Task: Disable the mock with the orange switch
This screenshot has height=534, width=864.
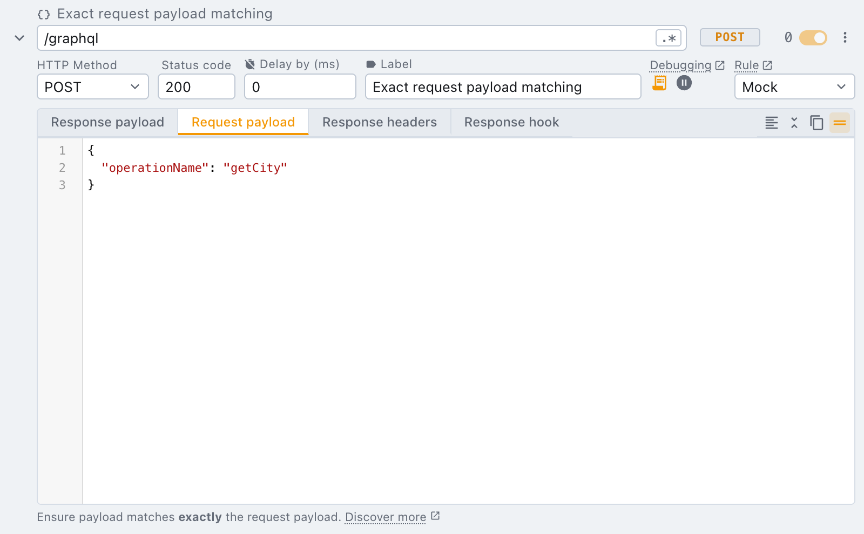Action: (813, 38)
